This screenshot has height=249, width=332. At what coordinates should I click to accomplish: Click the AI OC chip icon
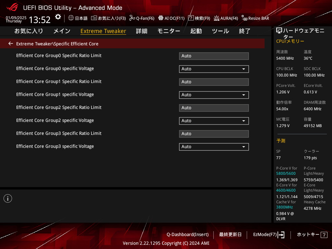point(160,18)
